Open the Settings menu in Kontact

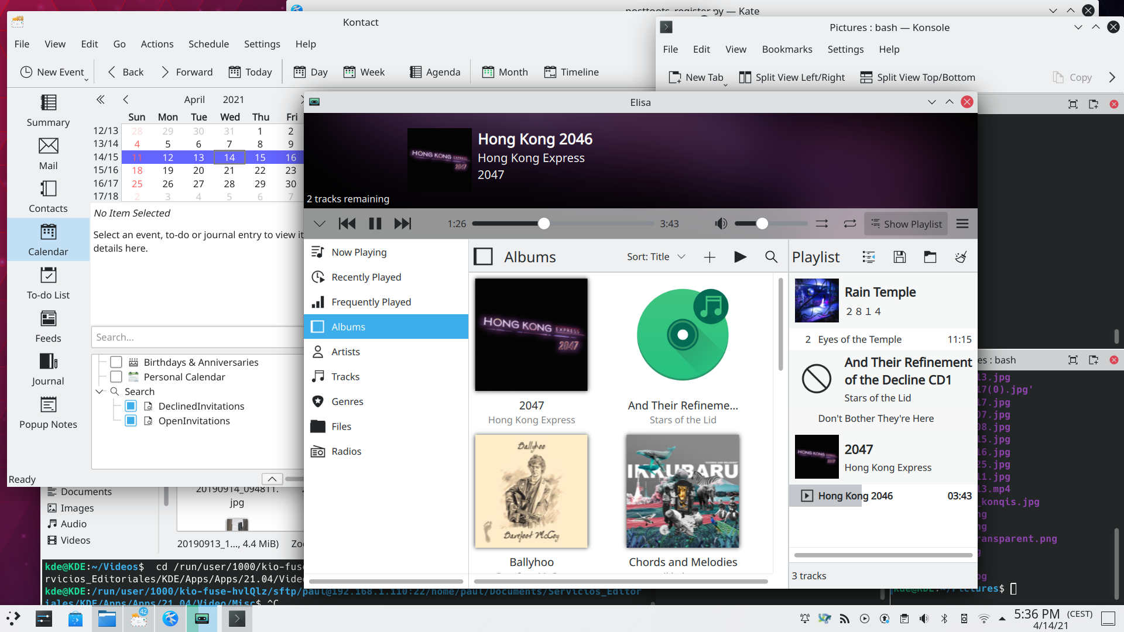(262, 43)
